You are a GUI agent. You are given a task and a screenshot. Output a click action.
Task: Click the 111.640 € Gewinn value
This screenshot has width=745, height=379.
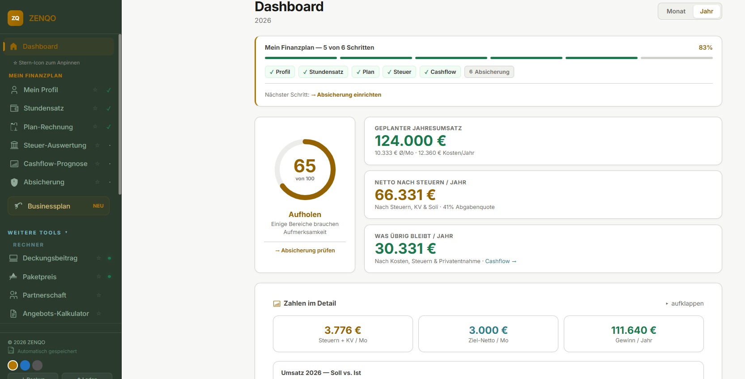(634, 330)
